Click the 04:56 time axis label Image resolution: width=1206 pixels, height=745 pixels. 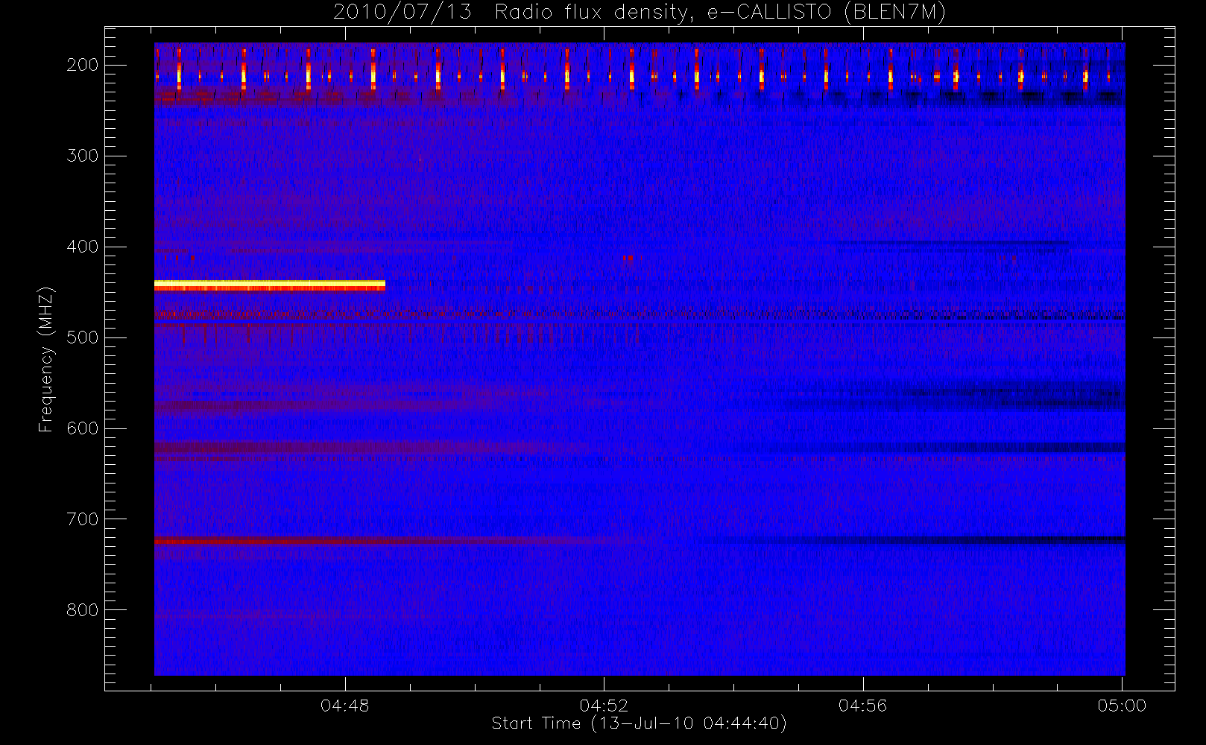pyautogui.click(x=862, y=706)
